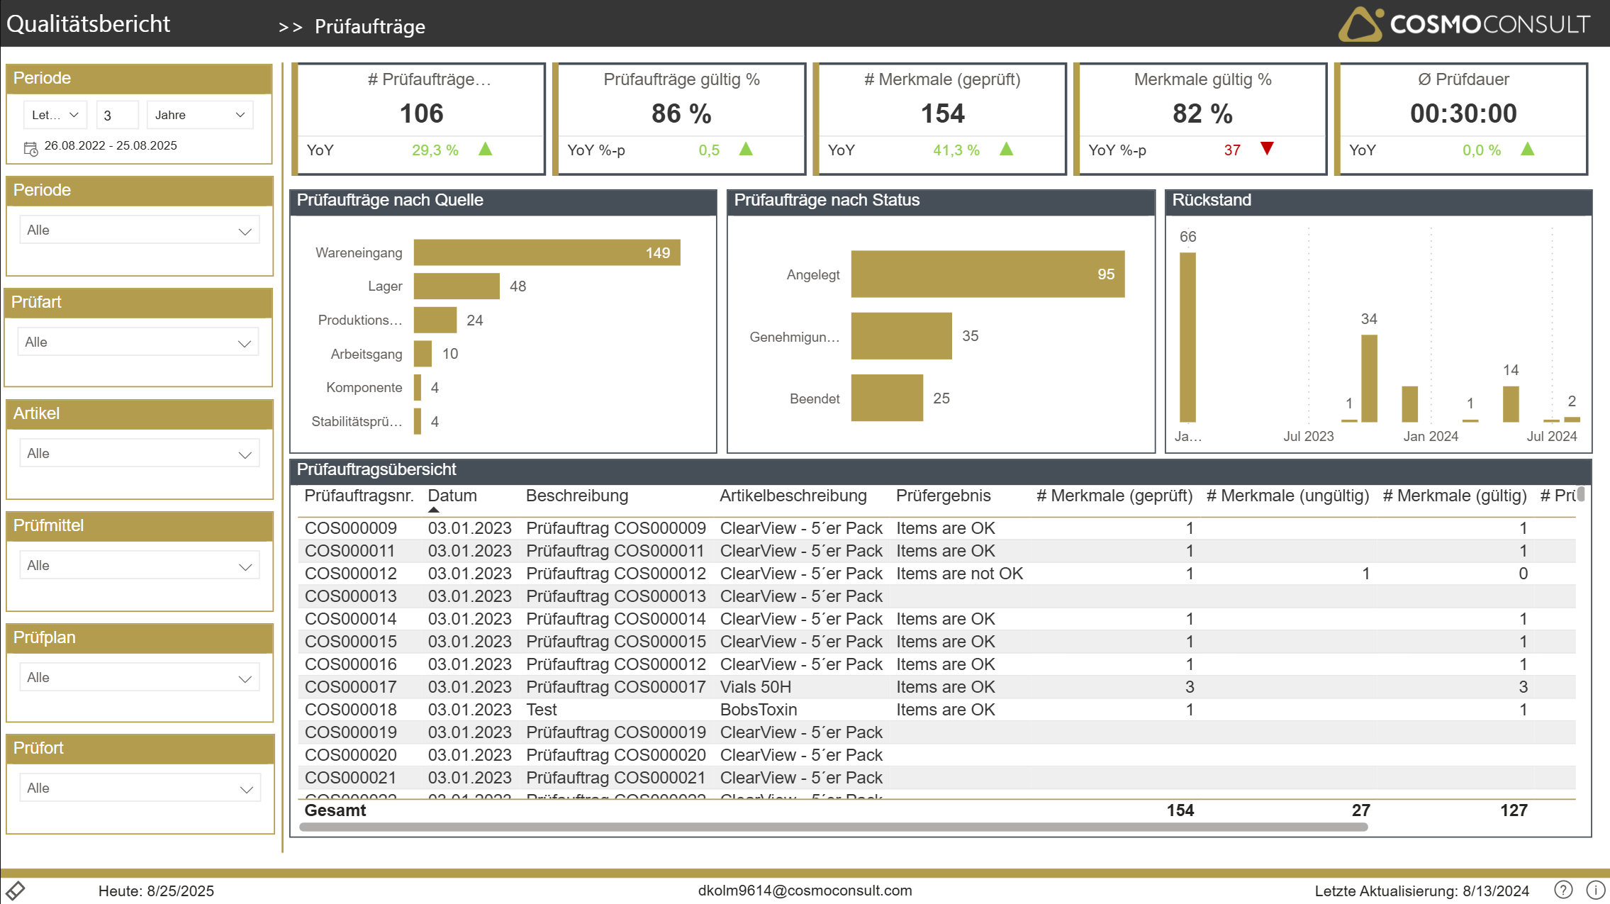Open the Prüfart dropdown
The image size is (1610, 904).
pos(138,342)
